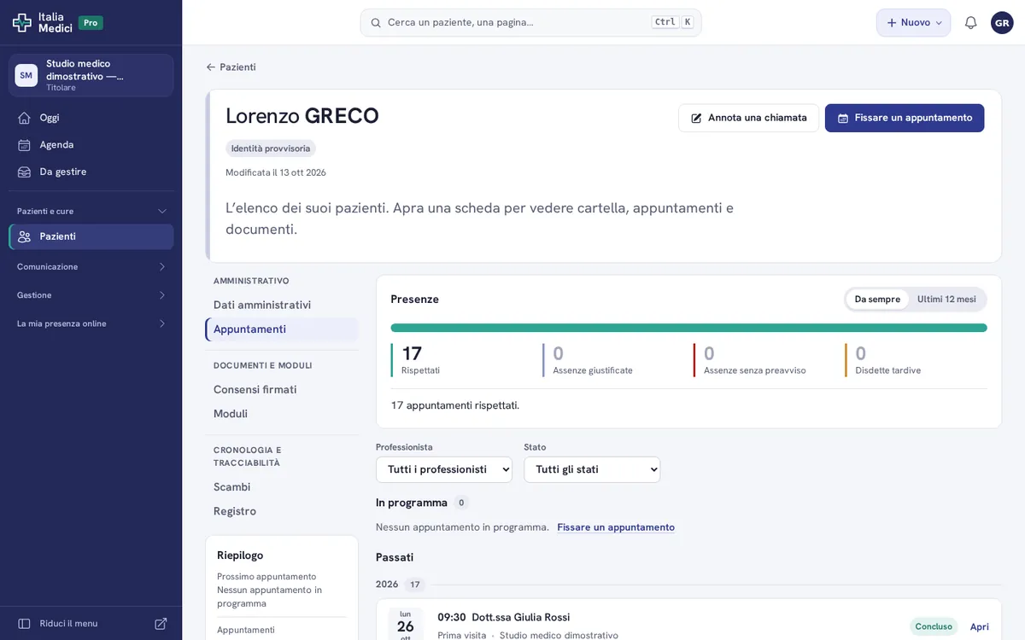Click Annota una chiamata button
The image size is (1025, 640).
(748, 118)
